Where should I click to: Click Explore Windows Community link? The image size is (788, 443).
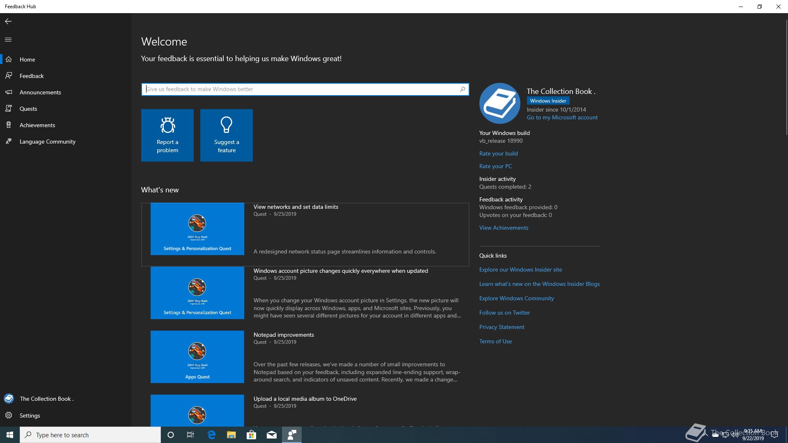(x=516, y=298)
